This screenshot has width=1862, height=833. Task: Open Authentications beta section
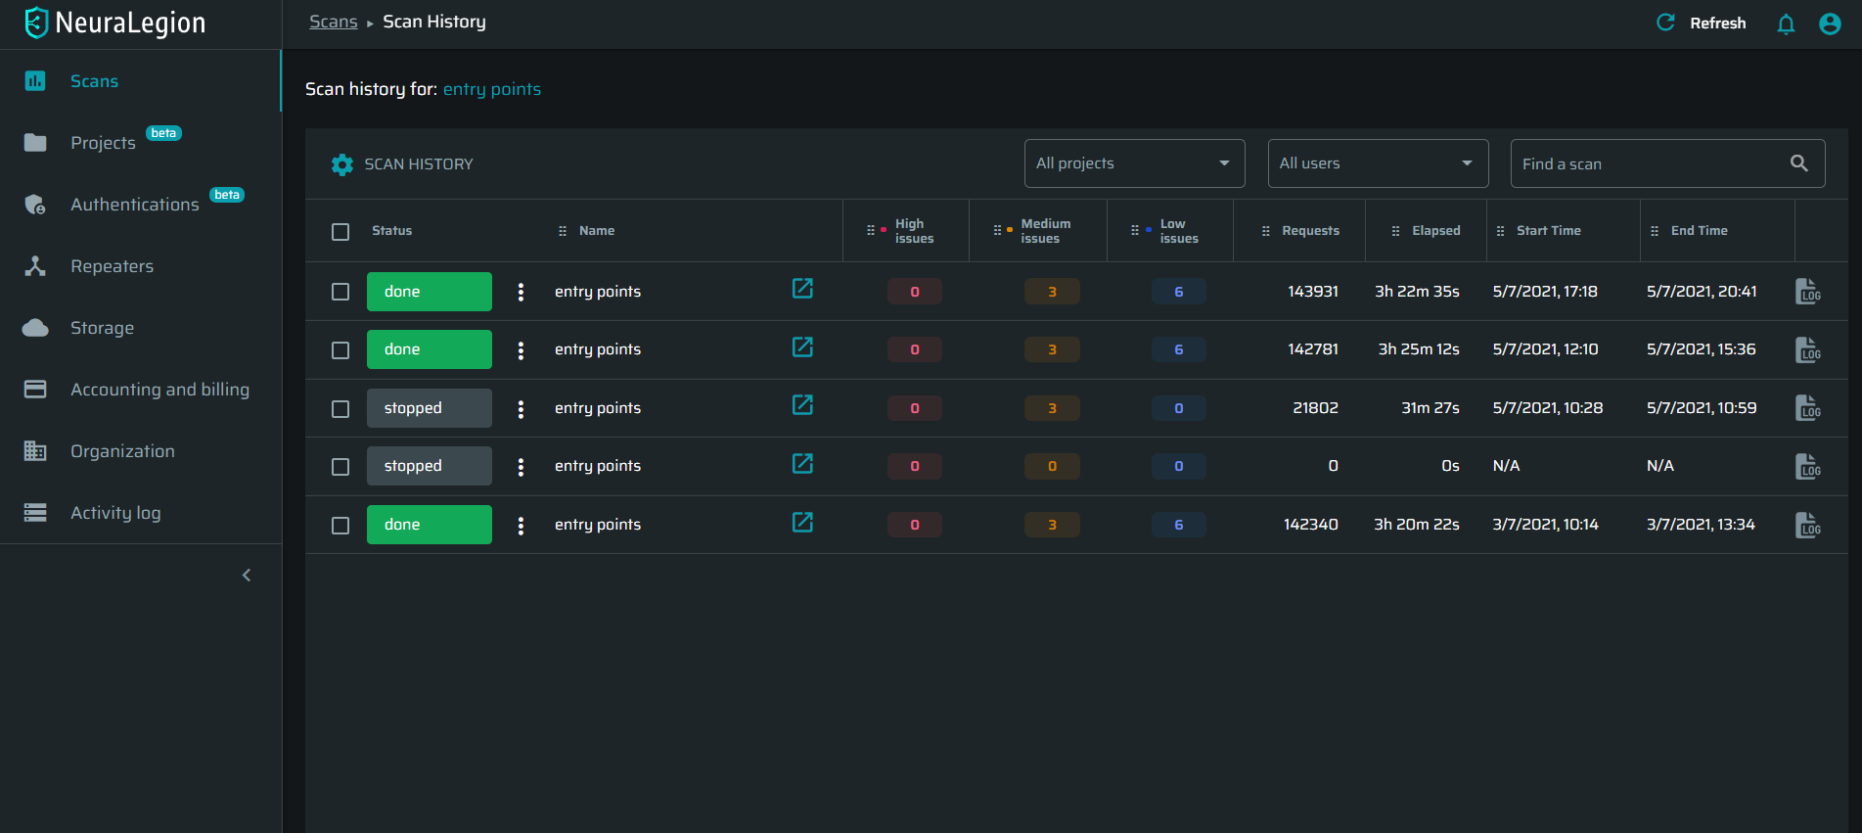pyautogui.click(x=141, y=205)
